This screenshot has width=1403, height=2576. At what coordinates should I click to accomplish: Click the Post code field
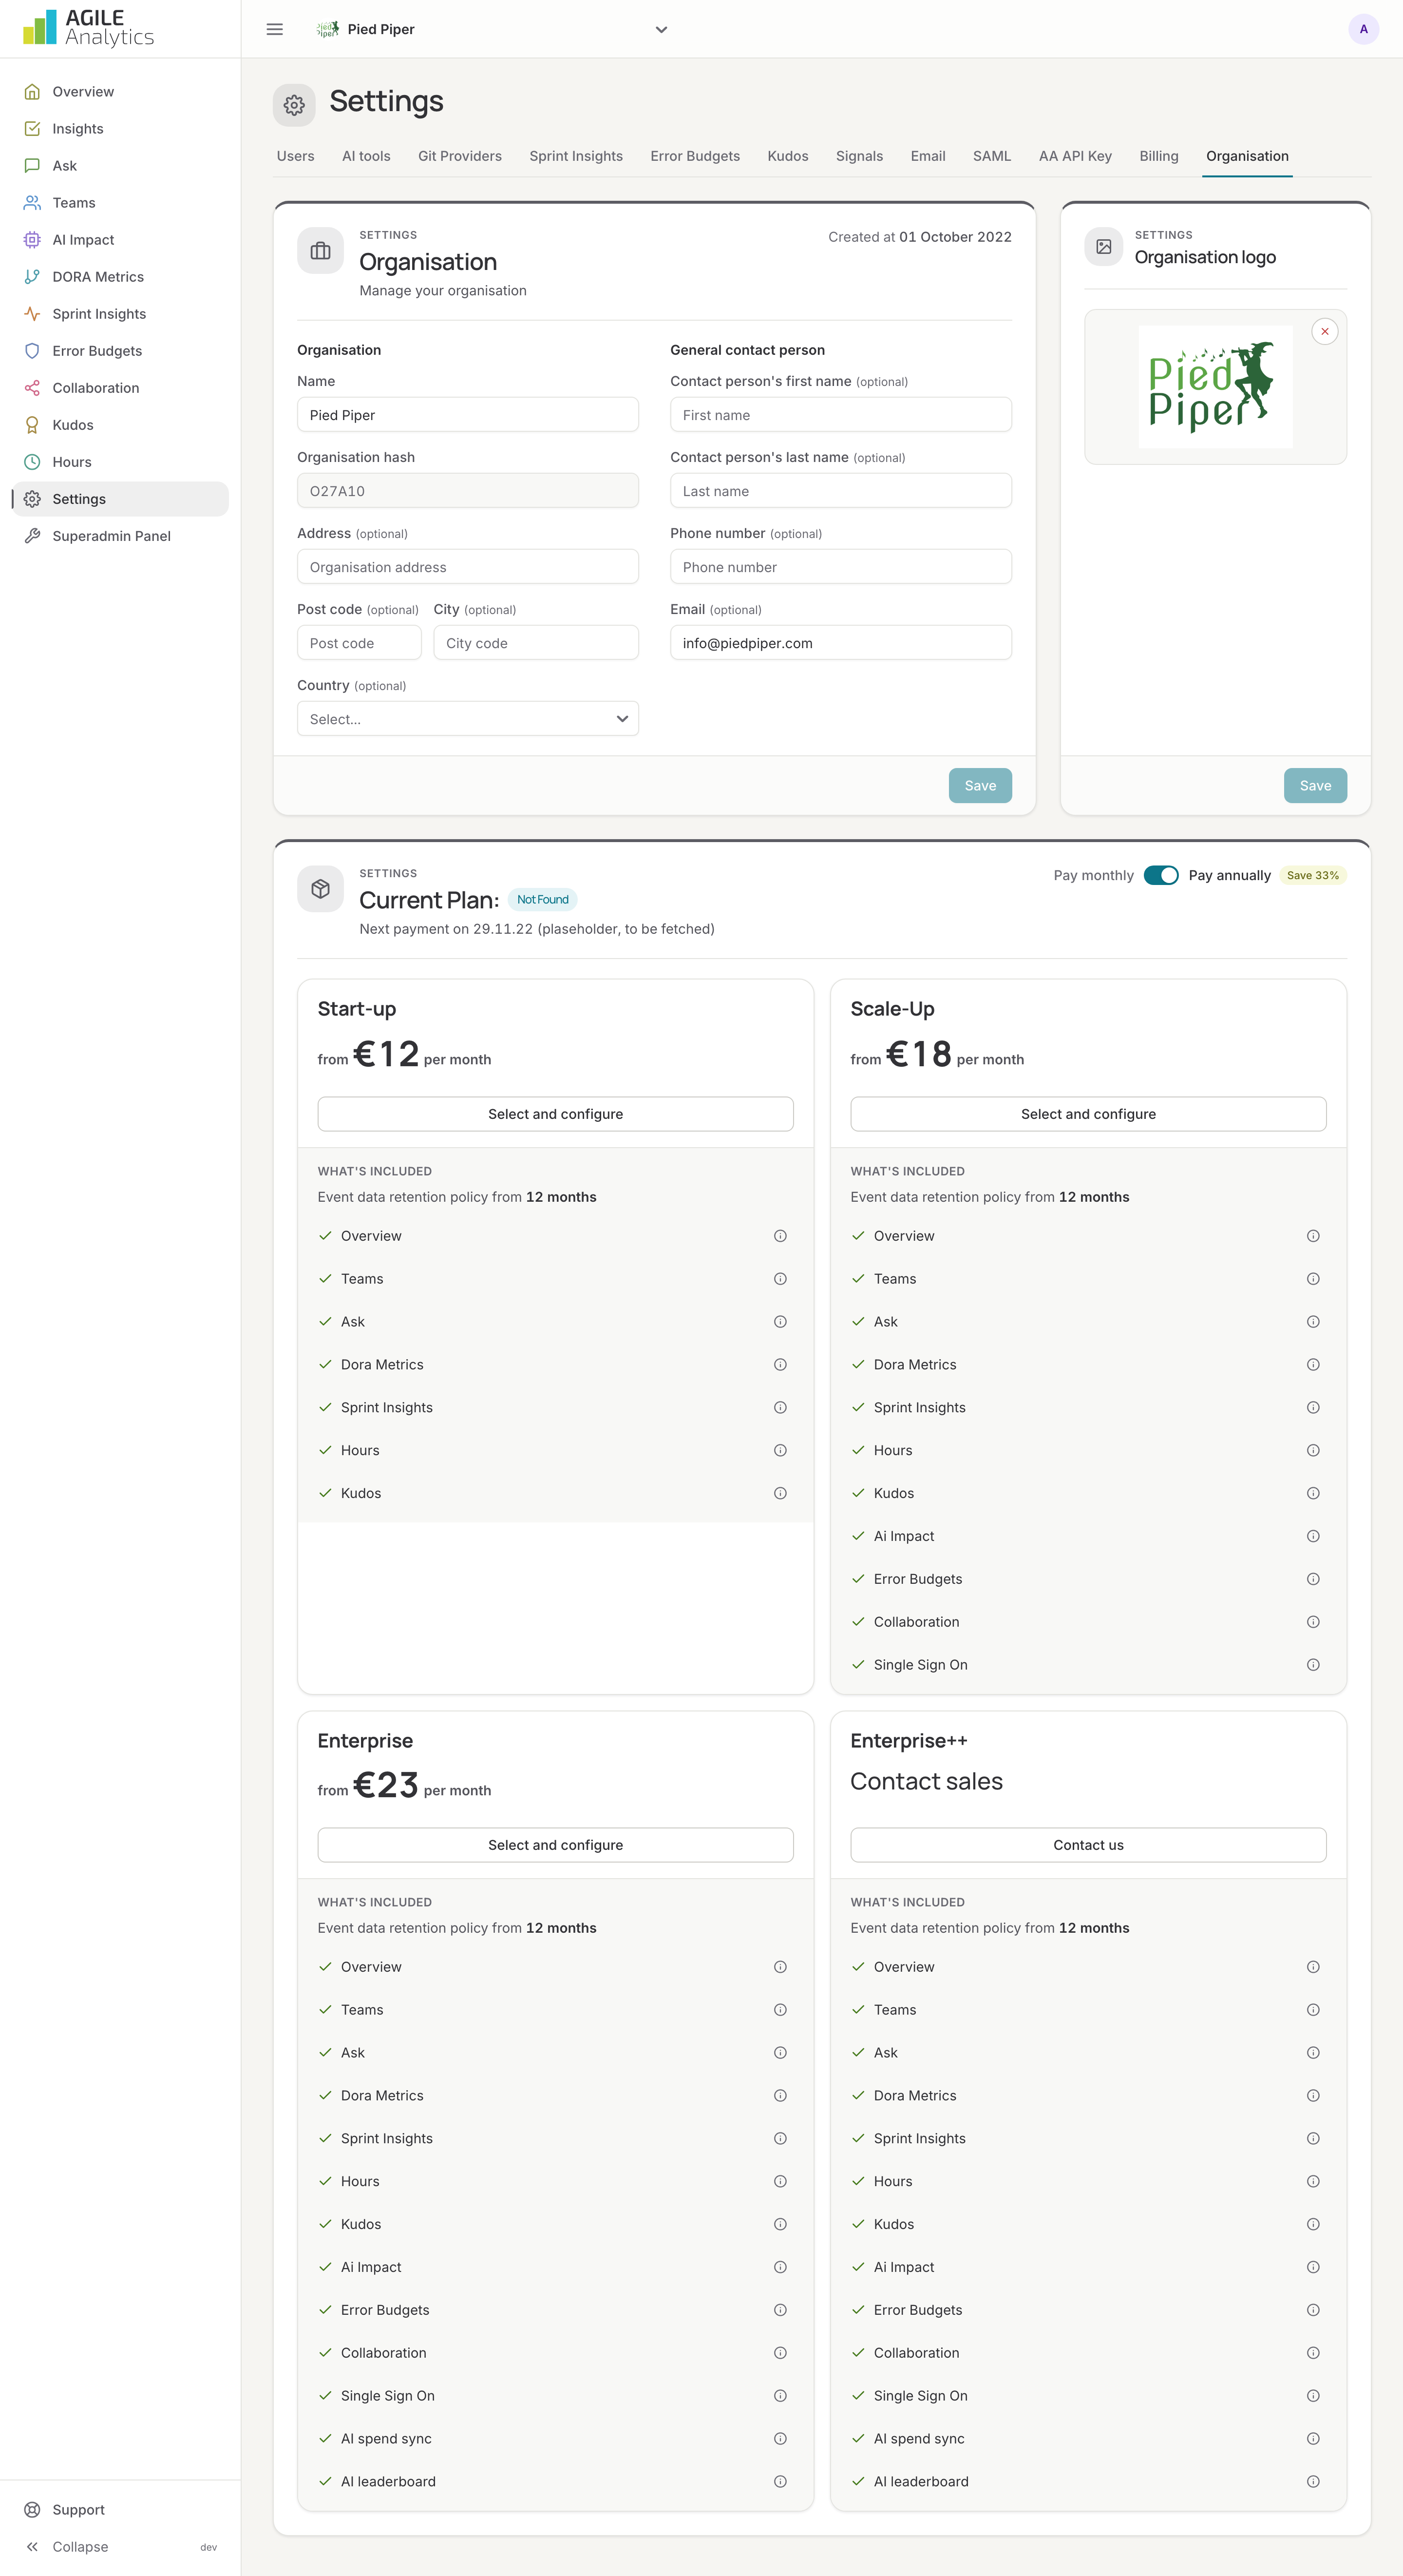[359, 643]
